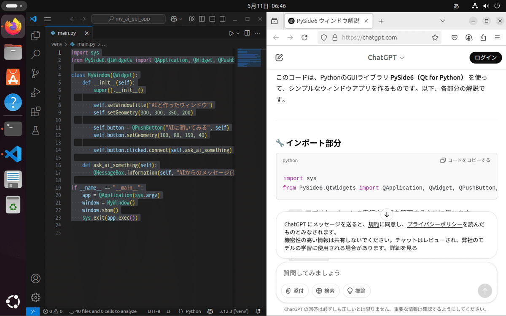
Task: Open the ChatGPT model dropdown
Action: click(386, 58)
